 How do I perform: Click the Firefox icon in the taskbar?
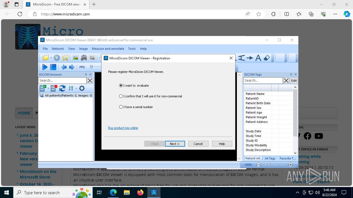(140, 193)
